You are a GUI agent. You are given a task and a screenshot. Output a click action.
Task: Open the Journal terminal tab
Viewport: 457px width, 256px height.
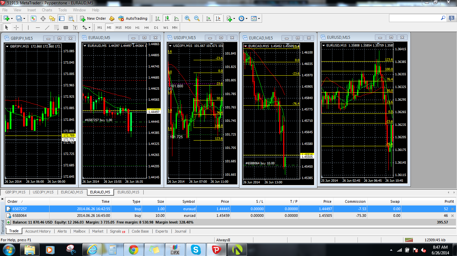[180, 231]
